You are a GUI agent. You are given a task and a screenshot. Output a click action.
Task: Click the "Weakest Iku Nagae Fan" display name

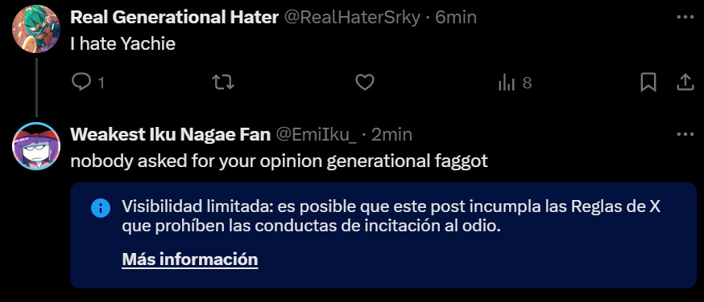[171, 135]
